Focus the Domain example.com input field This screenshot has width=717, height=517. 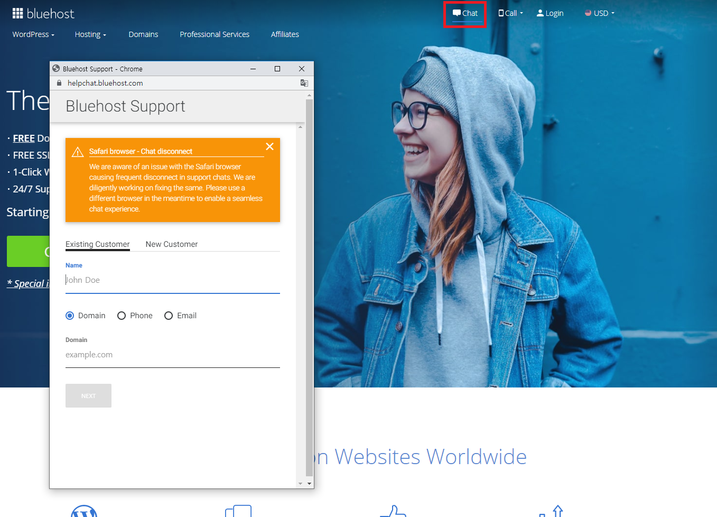(173, 355)
